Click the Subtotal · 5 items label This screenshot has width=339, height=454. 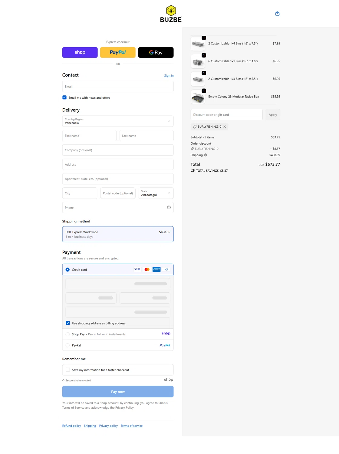[x=202, y=137]
